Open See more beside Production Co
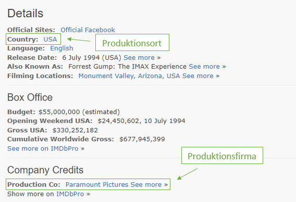Screen dimensions: 296x202 149,184
